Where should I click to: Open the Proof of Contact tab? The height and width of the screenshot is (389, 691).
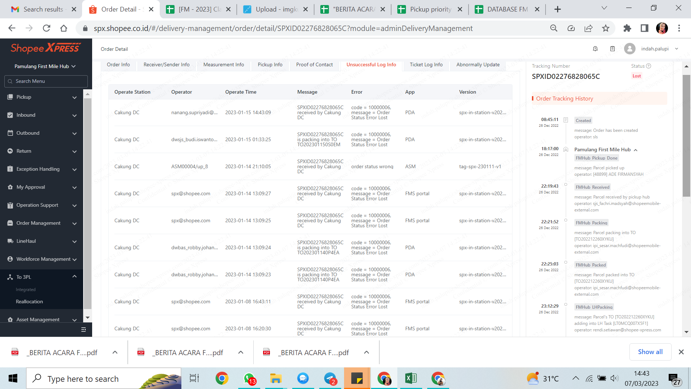[315, 65]
